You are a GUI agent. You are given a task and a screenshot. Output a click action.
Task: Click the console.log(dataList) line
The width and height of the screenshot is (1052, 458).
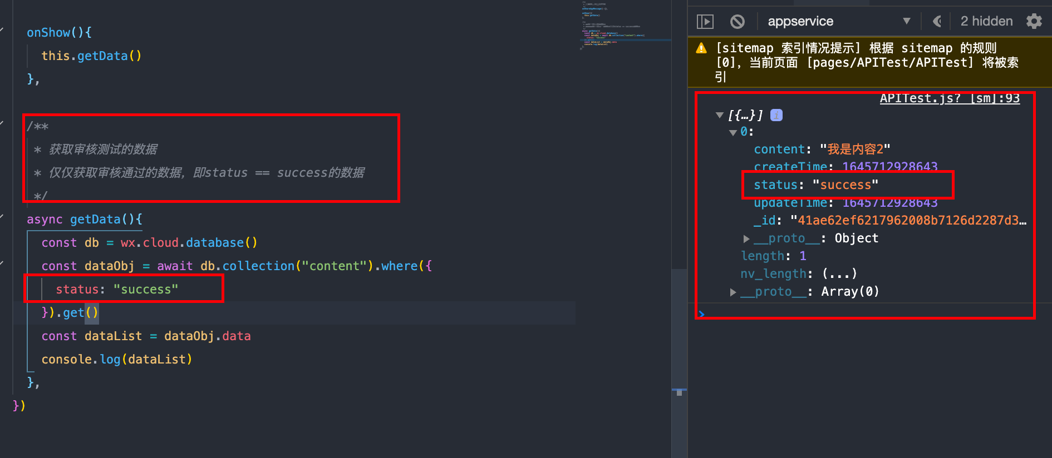point(117,360)
